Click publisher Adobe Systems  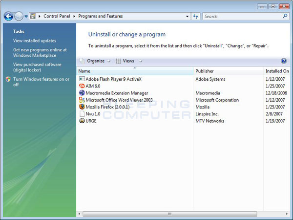(210, 79)
